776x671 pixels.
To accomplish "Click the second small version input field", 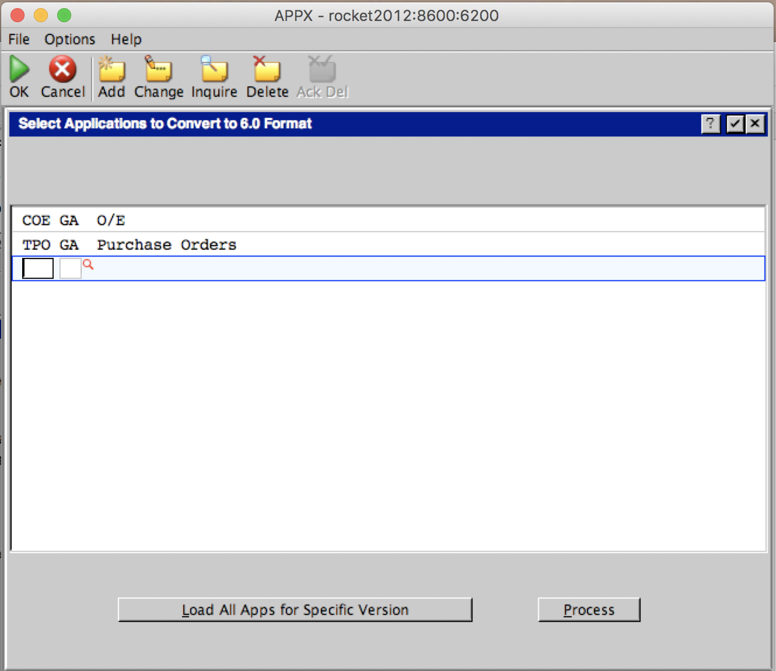I will (70, 268).
